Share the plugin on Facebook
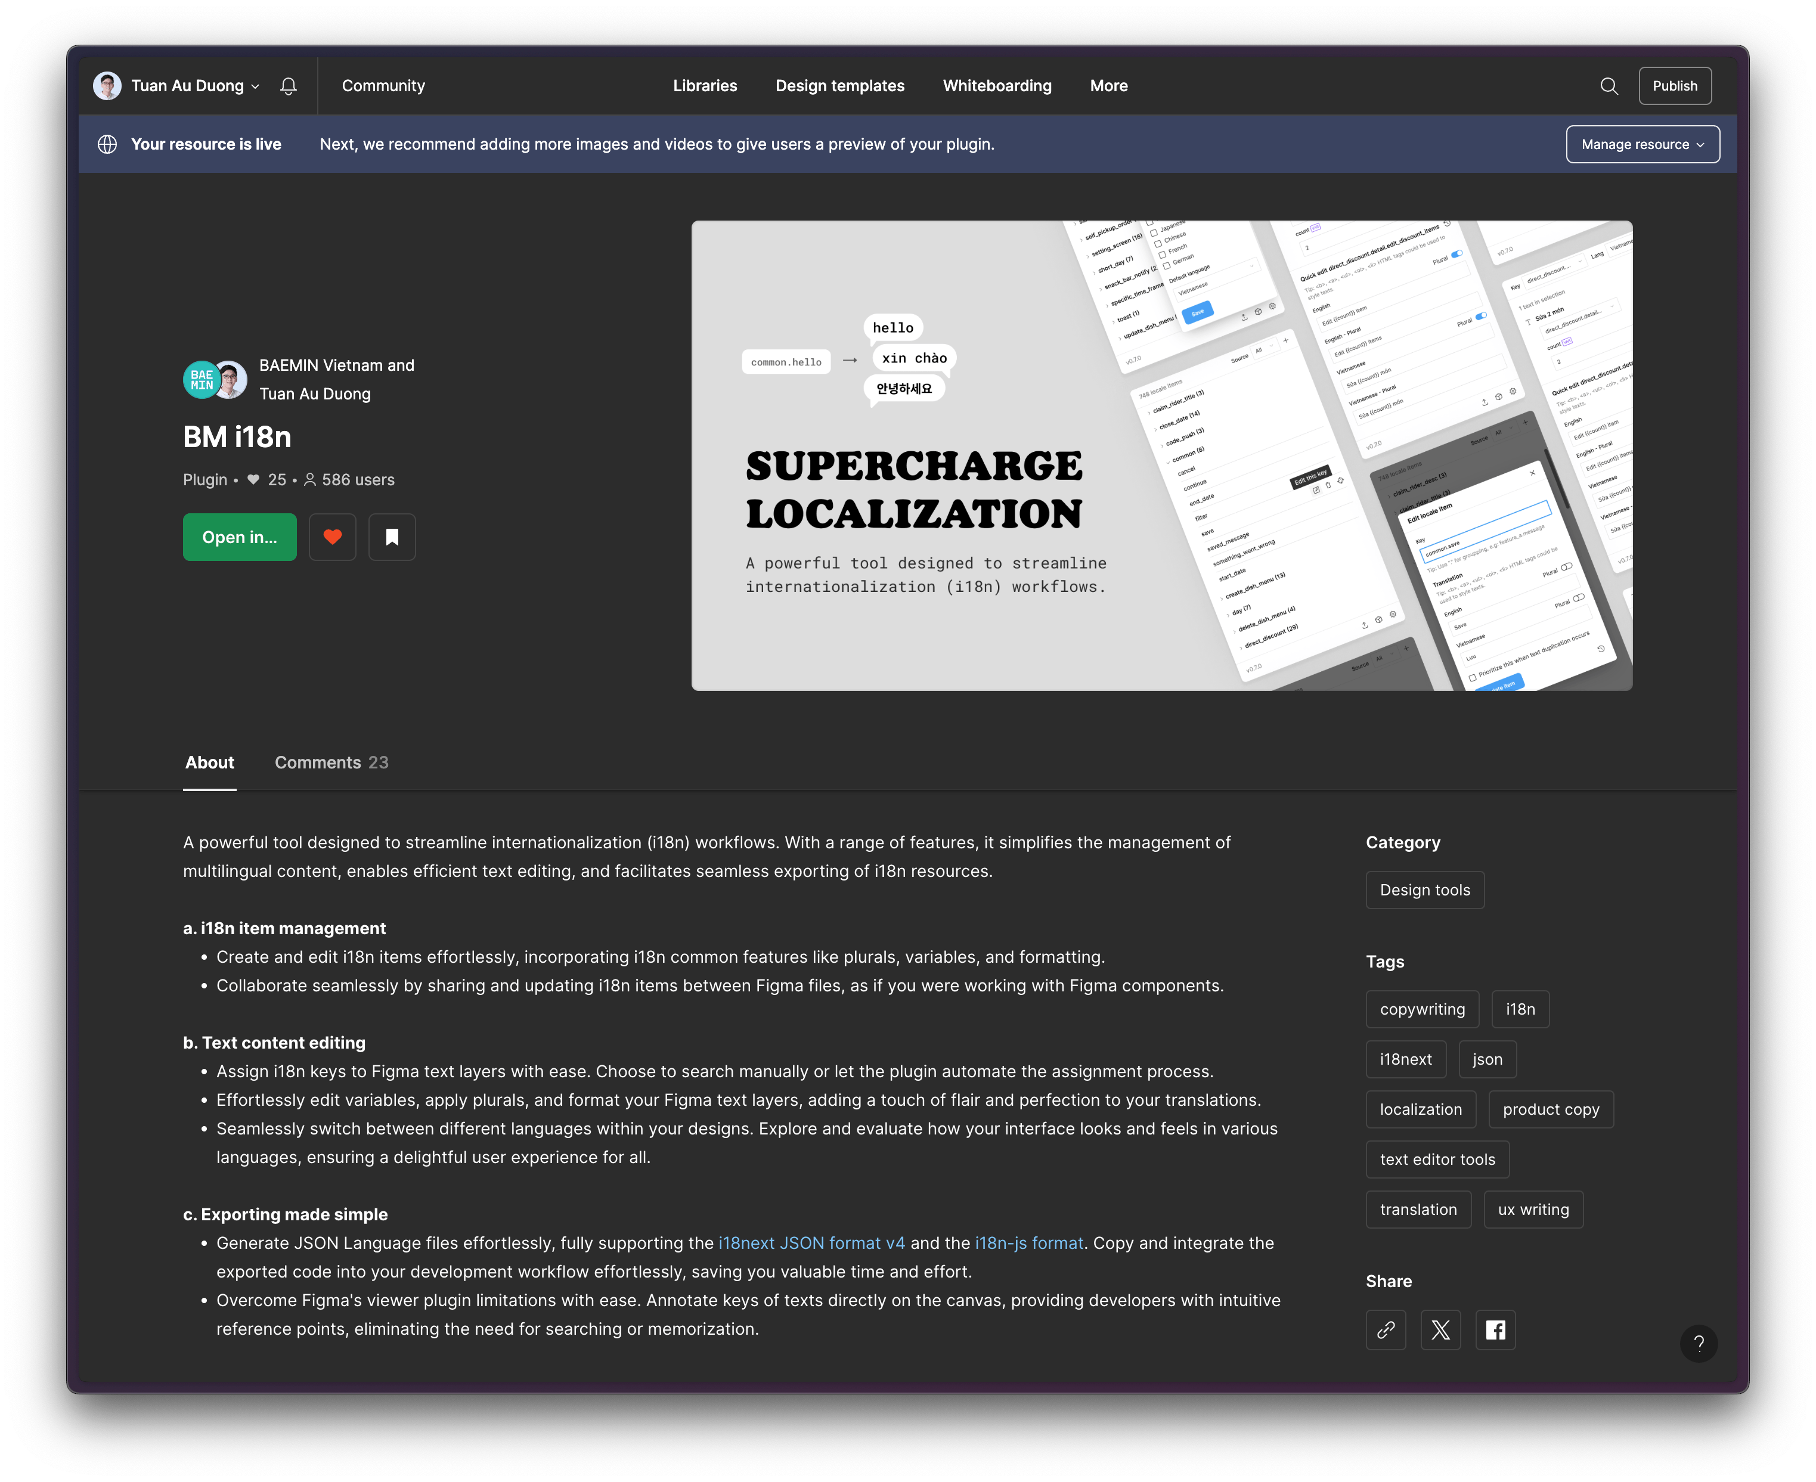 tap(1495, 1330)
